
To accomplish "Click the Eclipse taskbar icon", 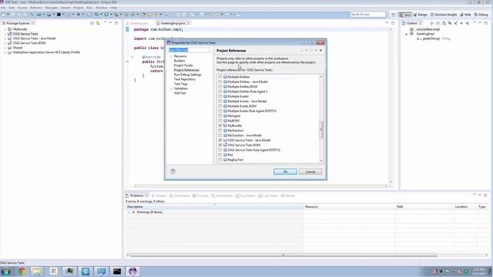I will point(132,272).
